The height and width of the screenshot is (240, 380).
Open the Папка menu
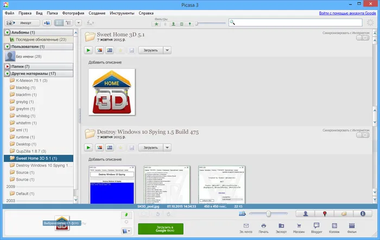pos(52,13)
